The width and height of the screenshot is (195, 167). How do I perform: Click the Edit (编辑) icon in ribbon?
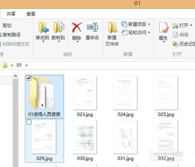click(x=175, y=35)
